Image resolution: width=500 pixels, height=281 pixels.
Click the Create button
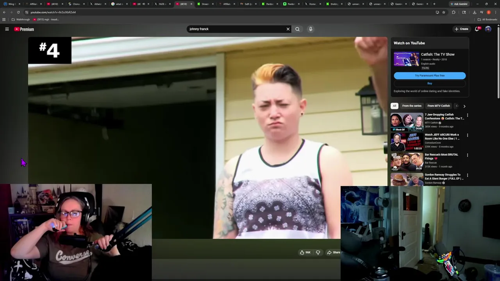click(461, 29)
